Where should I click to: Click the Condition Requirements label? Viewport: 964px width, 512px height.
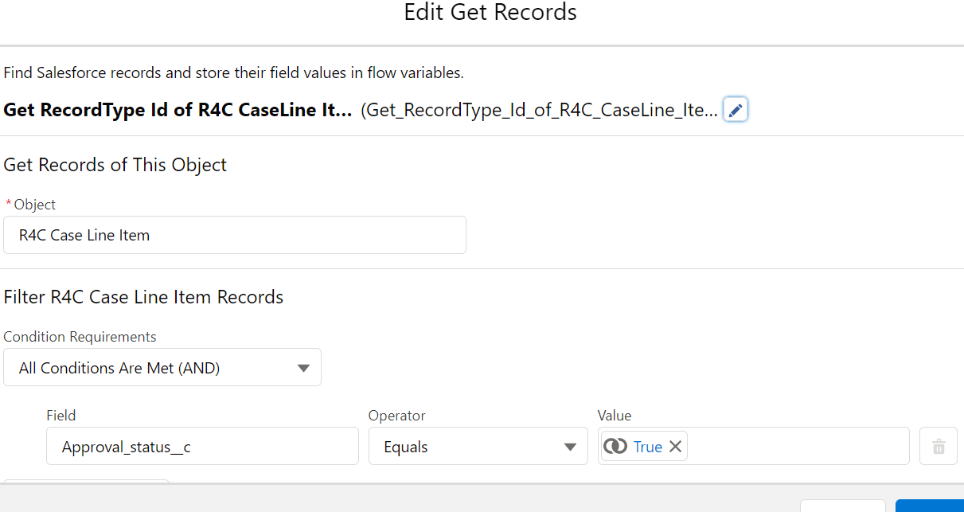coord(80,337)
